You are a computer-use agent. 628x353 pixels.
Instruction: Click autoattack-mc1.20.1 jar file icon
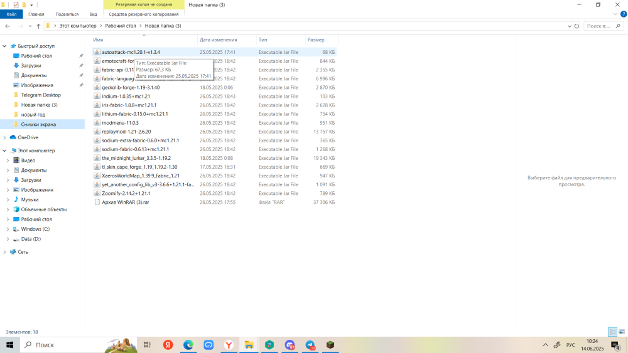tap(97, 52)
